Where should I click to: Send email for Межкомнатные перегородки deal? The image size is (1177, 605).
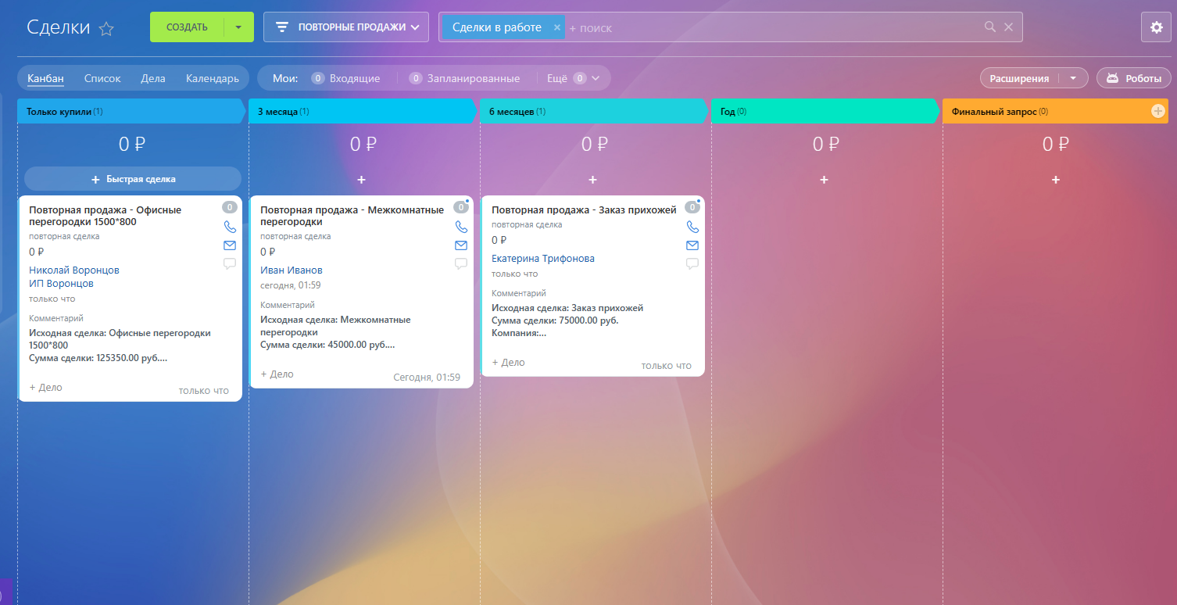[461, 245]
